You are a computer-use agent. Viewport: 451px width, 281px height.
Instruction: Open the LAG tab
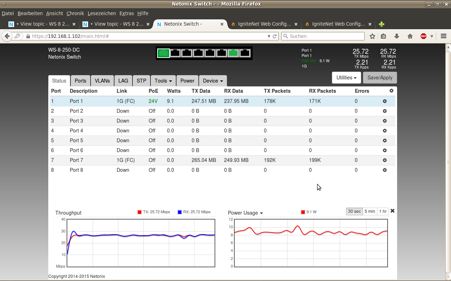tap(123, 81)
